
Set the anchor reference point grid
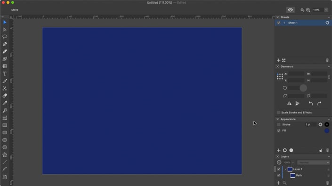pyautogui.click(x=280, y=77)
